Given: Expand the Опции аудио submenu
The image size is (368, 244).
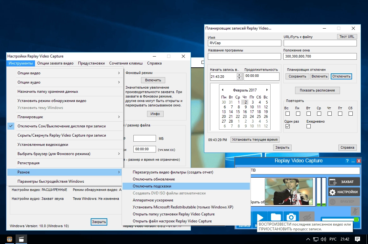Looking at the screenshot, I should click(x=65, y=82).
